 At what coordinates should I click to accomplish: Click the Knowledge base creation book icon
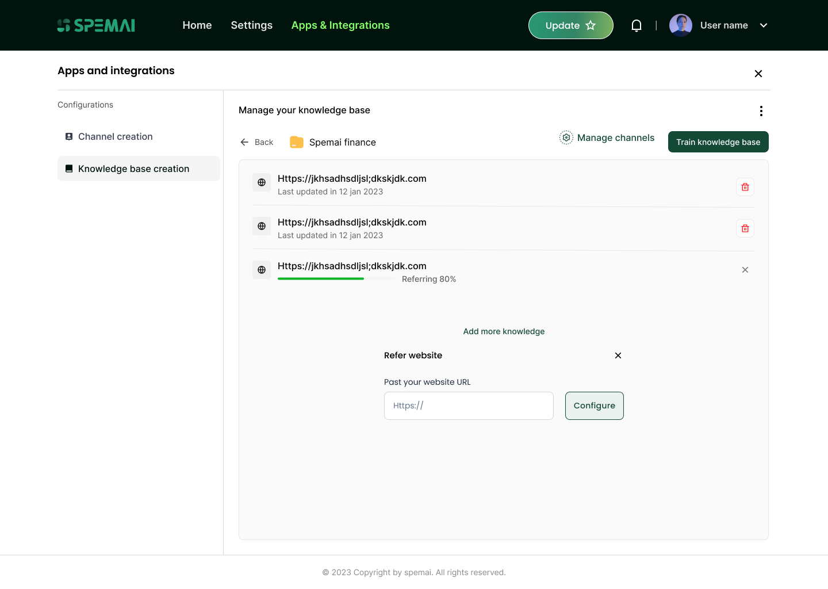[x=69, y=169]
